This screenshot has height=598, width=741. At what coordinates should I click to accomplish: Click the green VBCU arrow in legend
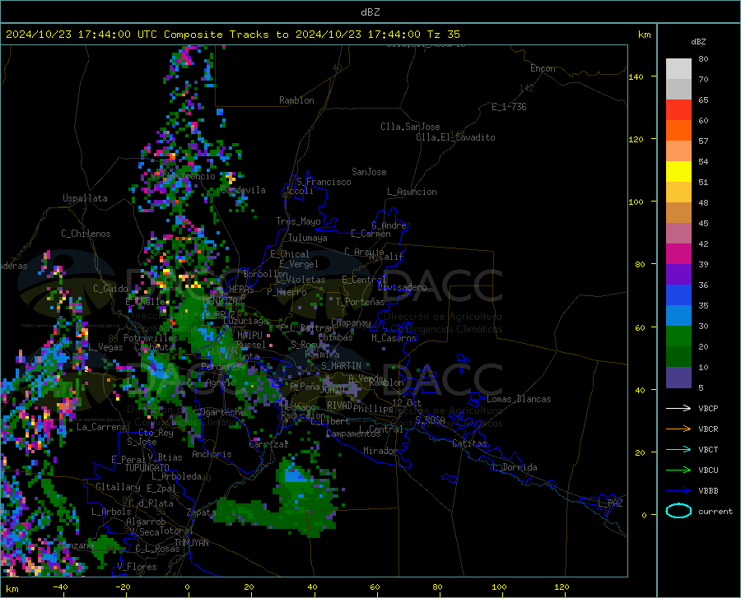(678, 471)
